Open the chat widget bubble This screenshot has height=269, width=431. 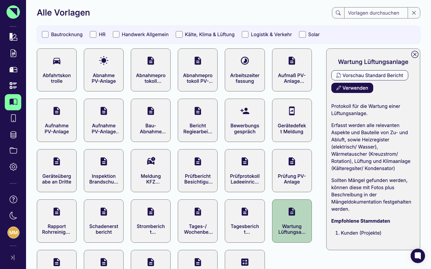click(x=418, y=256)
